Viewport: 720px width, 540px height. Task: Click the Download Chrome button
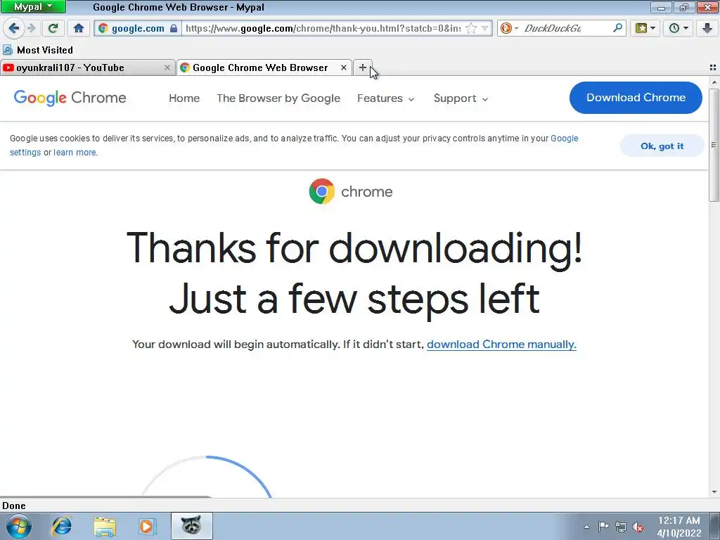[x=636, y=97]
